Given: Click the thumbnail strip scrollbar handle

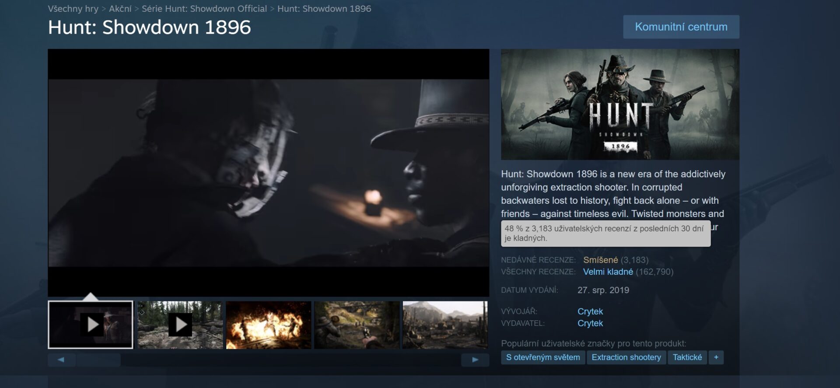Looking at the screenshot, I should [x=98, y=360].
